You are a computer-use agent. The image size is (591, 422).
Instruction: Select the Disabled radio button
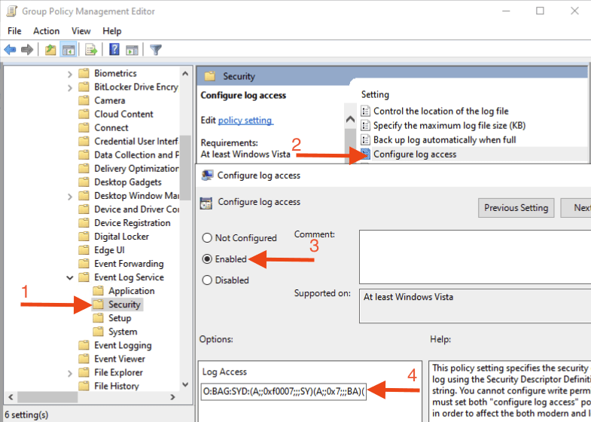point(207,280)
